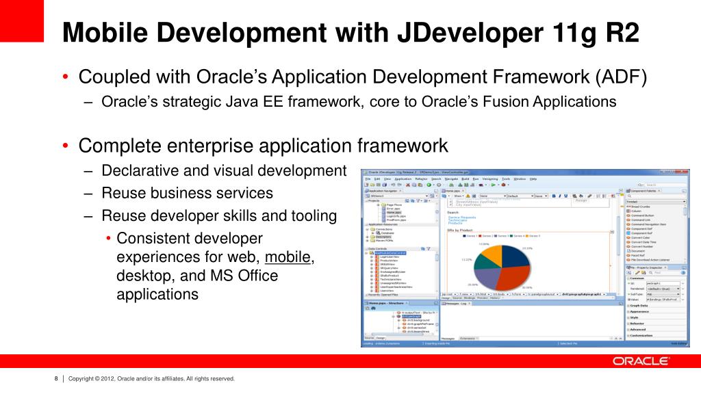Open the Rendered property dropdown
The height and width of the screenshot is (394, 701).
pos(663,289)
